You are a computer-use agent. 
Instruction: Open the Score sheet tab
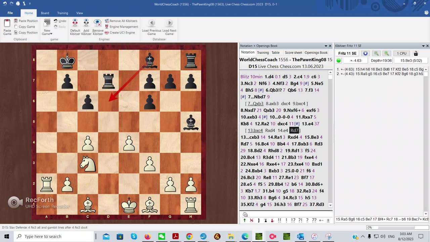293,52
